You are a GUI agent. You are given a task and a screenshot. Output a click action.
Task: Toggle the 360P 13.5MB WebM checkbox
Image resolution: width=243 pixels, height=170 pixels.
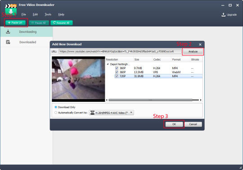pos(117,72)
